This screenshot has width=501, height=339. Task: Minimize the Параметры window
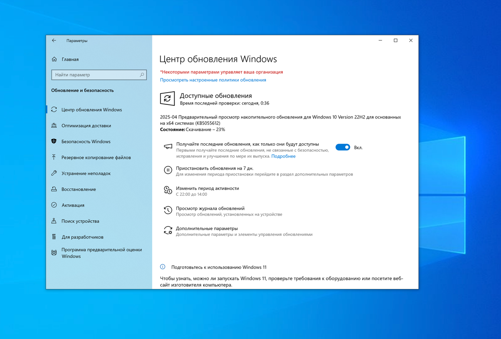(x=380, y=40)
